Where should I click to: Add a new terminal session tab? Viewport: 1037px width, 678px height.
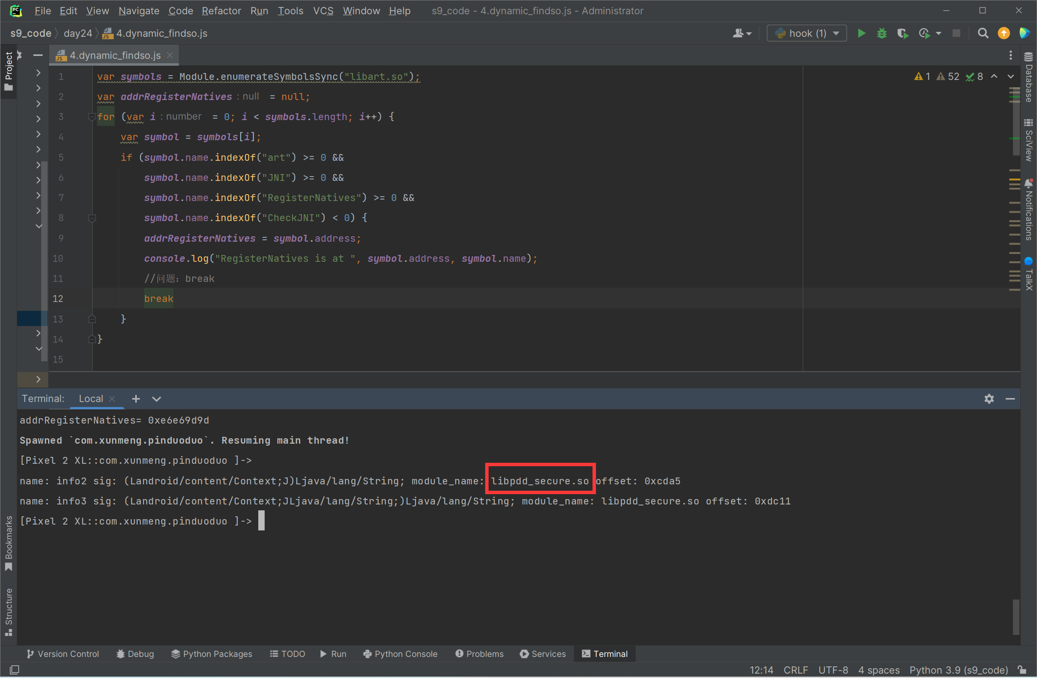[x=136, y=399]
